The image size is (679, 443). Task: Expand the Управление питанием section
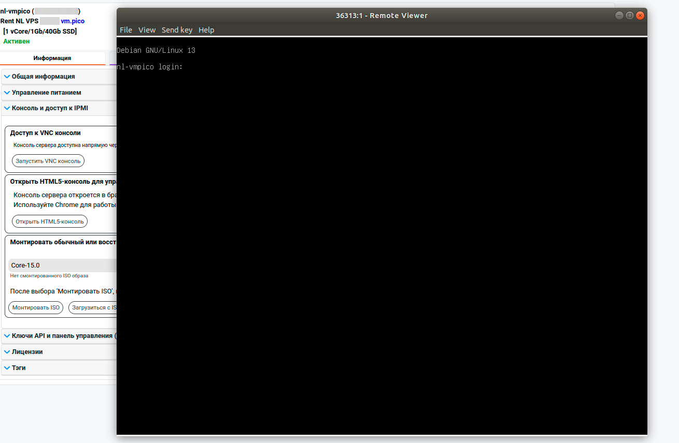pyautogui.click(x=46, y=93)
